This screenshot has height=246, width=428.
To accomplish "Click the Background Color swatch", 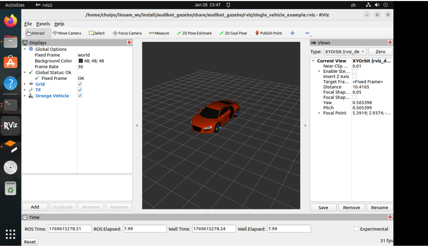I will pos(81,61).
